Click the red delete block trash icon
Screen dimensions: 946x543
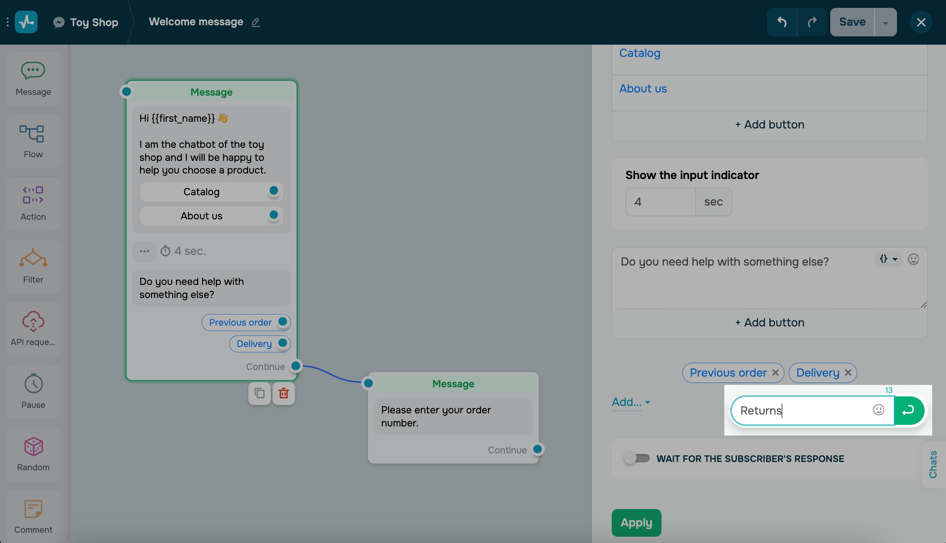[x=283, y=393]
